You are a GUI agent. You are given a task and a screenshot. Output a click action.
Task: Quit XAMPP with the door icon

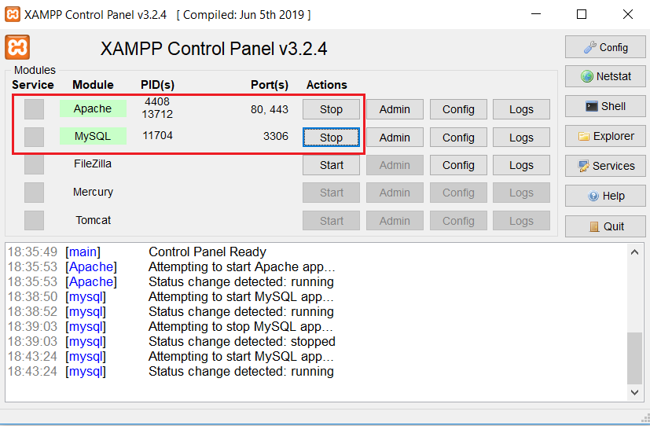coord(605,226)
